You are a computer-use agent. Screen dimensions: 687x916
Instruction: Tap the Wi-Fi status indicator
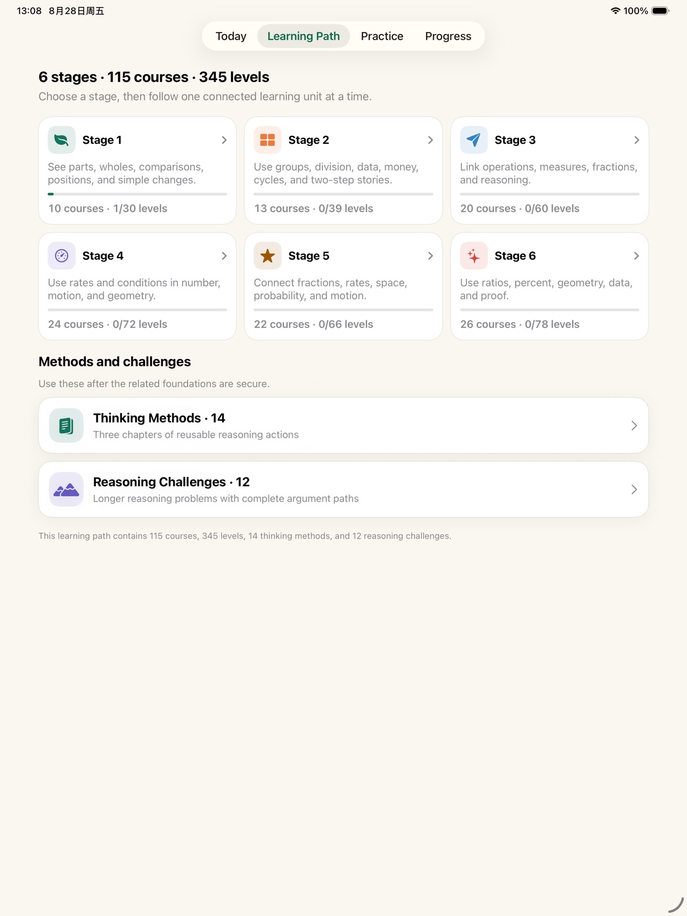[x=615, y=11]
